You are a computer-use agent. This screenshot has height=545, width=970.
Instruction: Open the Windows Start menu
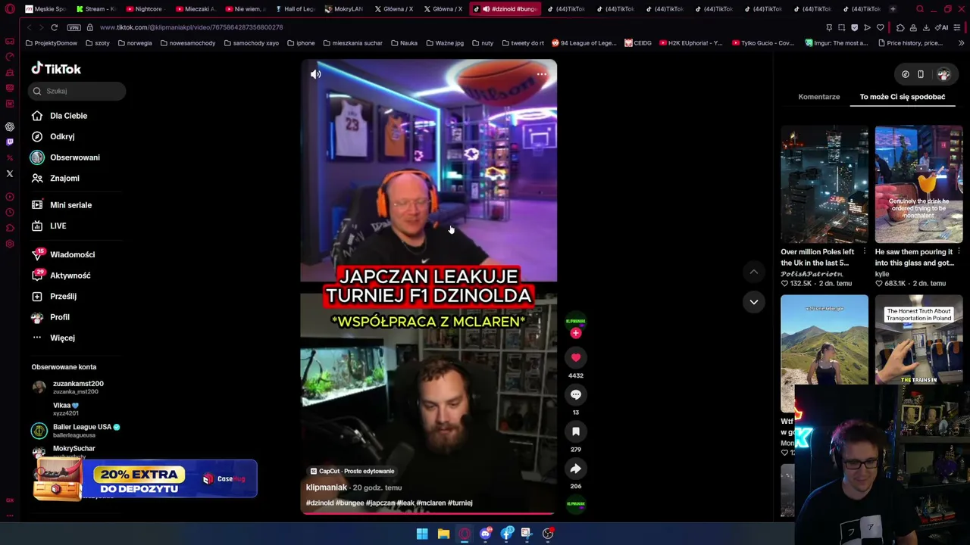point(422,534)
